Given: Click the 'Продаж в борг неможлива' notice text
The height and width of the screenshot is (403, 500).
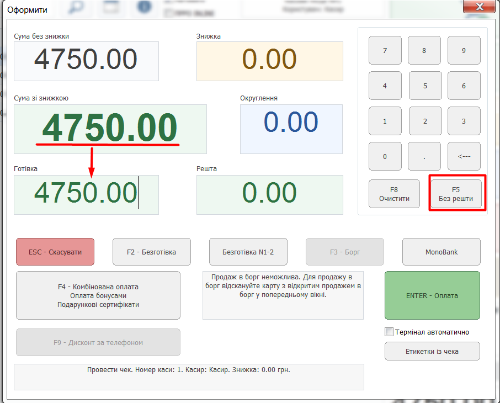Looking at the screenshot, I should point(283,286).
